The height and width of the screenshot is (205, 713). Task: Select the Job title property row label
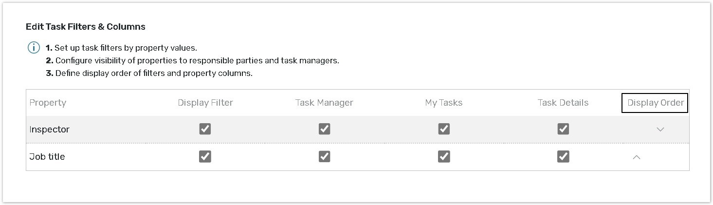click(47, 157)
